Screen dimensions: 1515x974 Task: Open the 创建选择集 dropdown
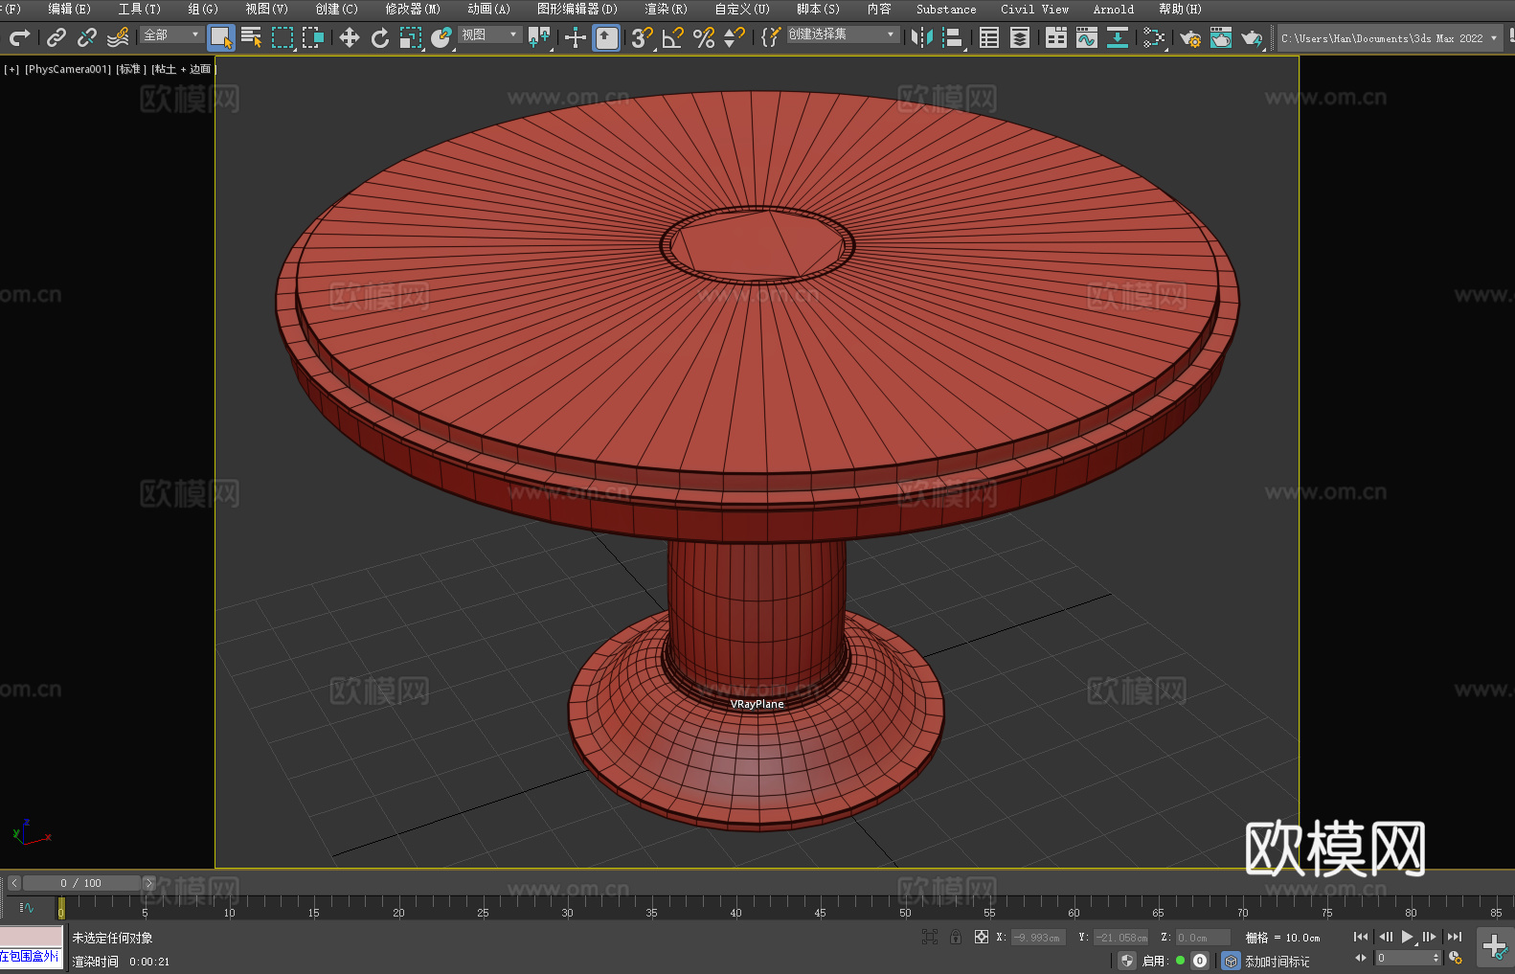[843, 34]
